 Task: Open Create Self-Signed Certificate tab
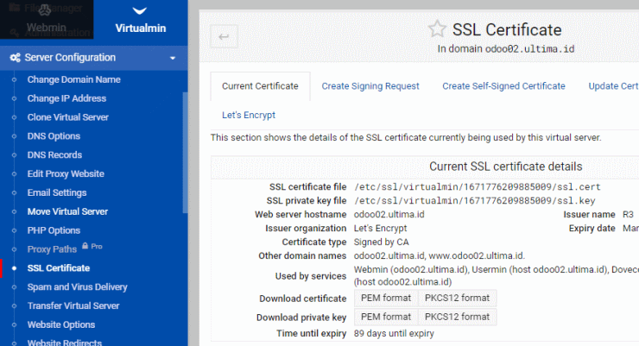tap(503, 86)
